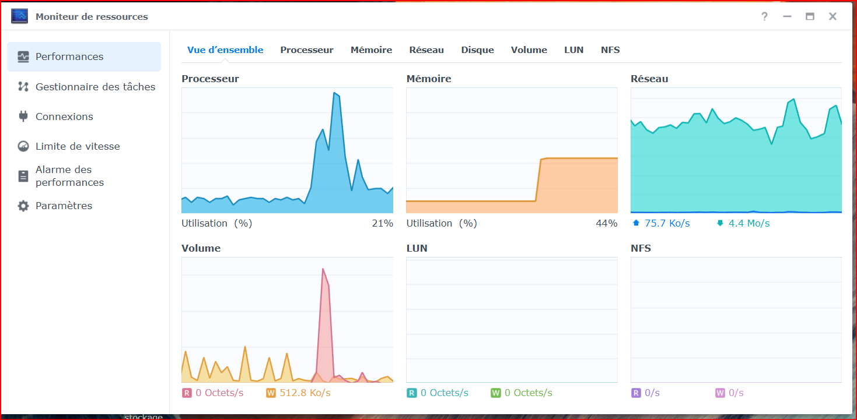The height and width of the screenshot is (420, 857).
Task: Click the Performances heartbeat icon in sidebar
Action: 23,57
